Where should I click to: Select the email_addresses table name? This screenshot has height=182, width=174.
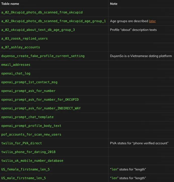(x=16, y=65)
